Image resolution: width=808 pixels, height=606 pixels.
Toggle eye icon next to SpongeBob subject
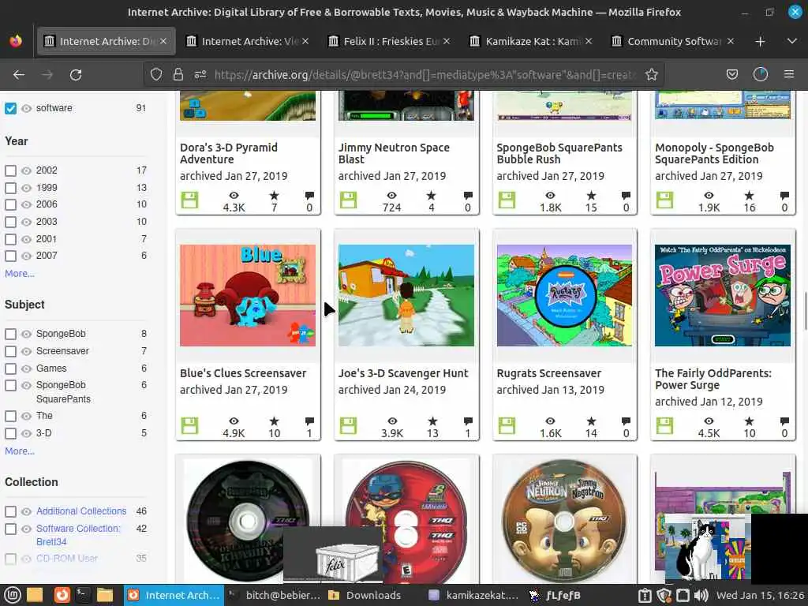point(26,334)
